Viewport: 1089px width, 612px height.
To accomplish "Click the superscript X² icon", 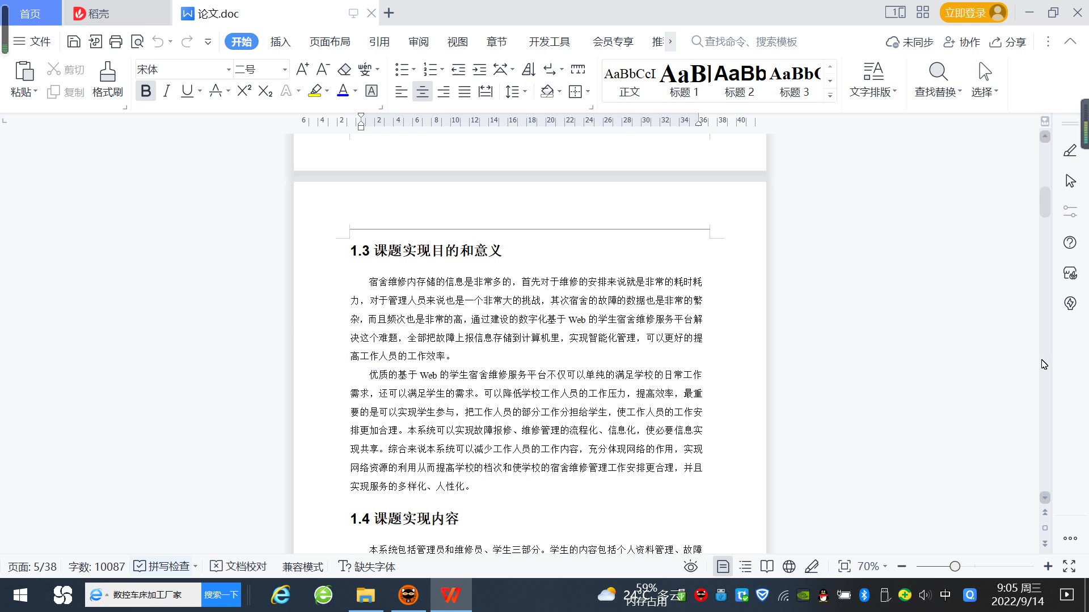I will click(244, 91).
